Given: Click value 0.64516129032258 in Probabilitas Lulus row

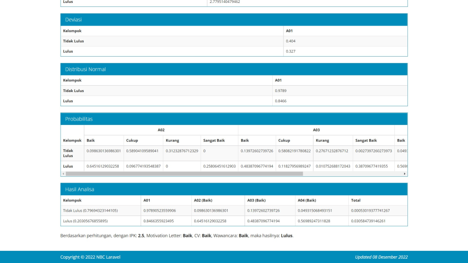Looking at the screenshot, I should (x=103, y=166).
